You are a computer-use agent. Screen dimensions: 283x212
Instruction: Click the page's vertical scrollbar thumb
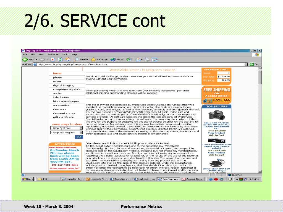tap(260, 77)
